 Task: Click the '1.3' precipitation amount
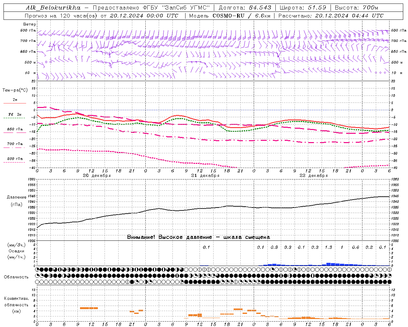click(328, 247)
